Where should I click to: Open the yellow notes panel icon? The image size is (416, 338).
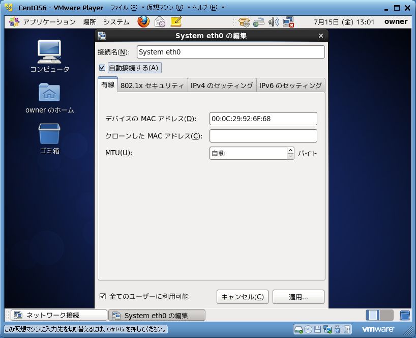176,22
